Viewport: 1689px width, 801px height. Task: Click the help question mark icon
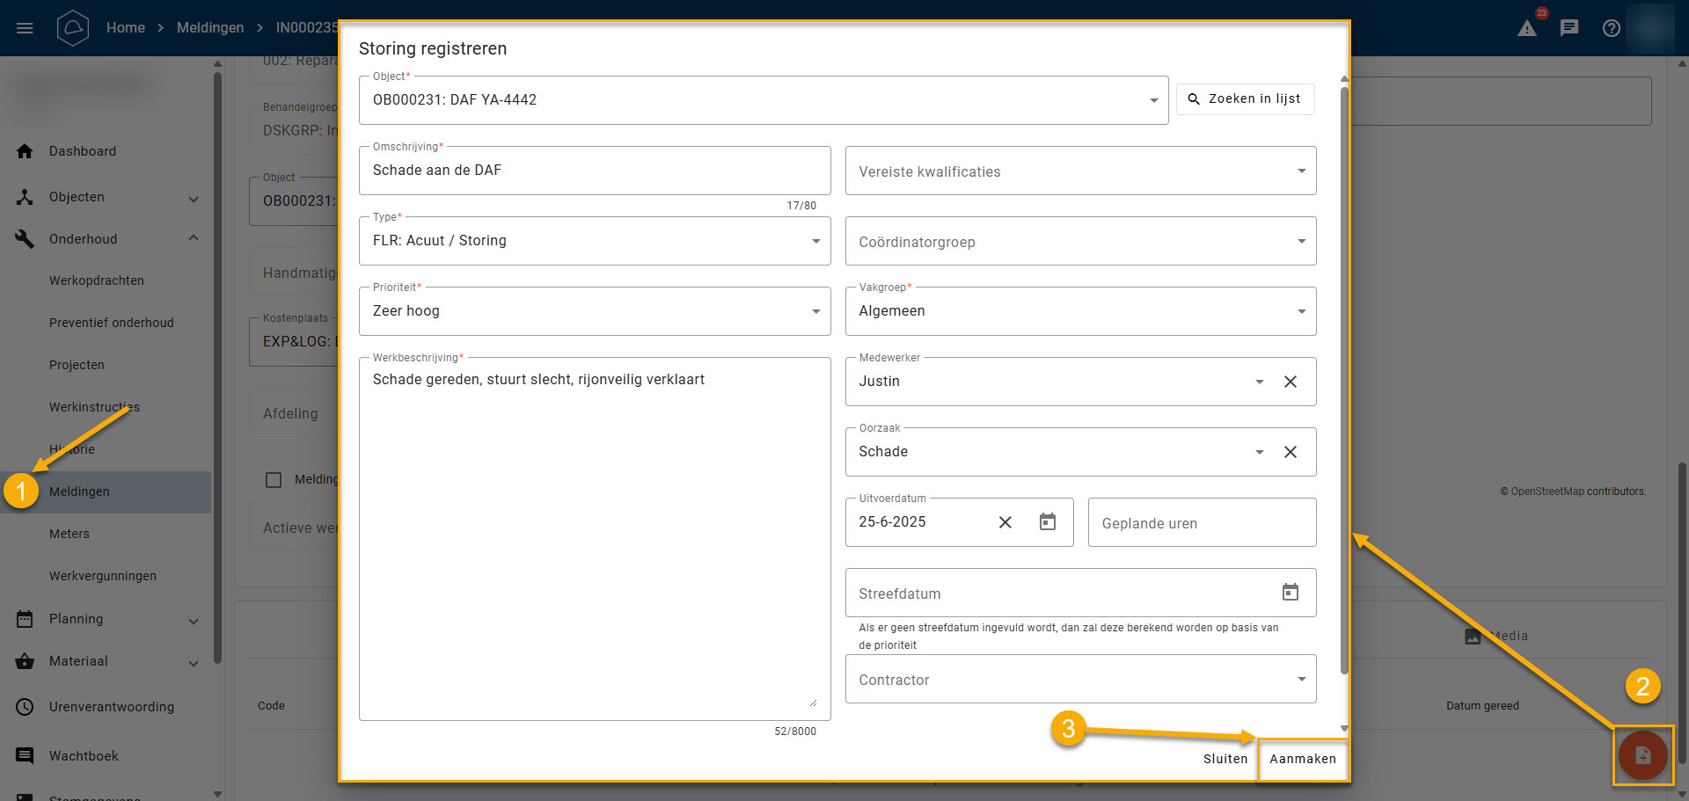[x=1612, y=28]
